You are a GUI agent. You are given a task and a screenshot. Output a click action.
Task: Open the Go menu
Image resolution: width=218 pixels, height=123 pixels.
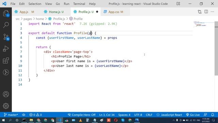(58, 4)
